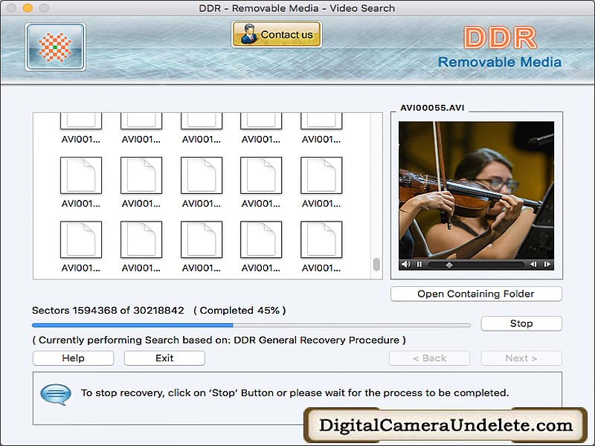The width and height of the screenshot is (595, 446).
Task: Click the Next navigation button
Action: [x=521, y=358]
